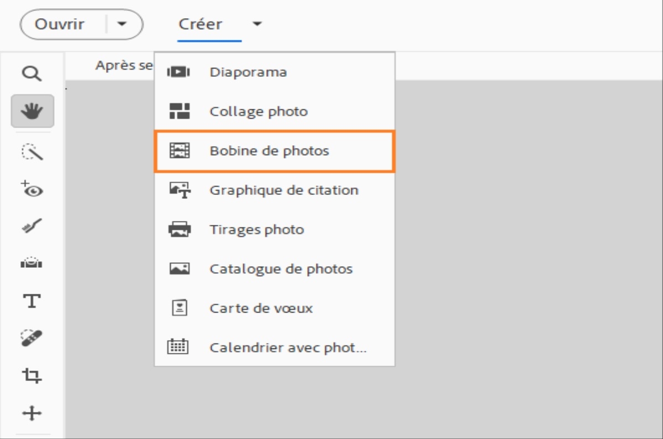
Task: Select the Move tool
Action: coord(32,412)
